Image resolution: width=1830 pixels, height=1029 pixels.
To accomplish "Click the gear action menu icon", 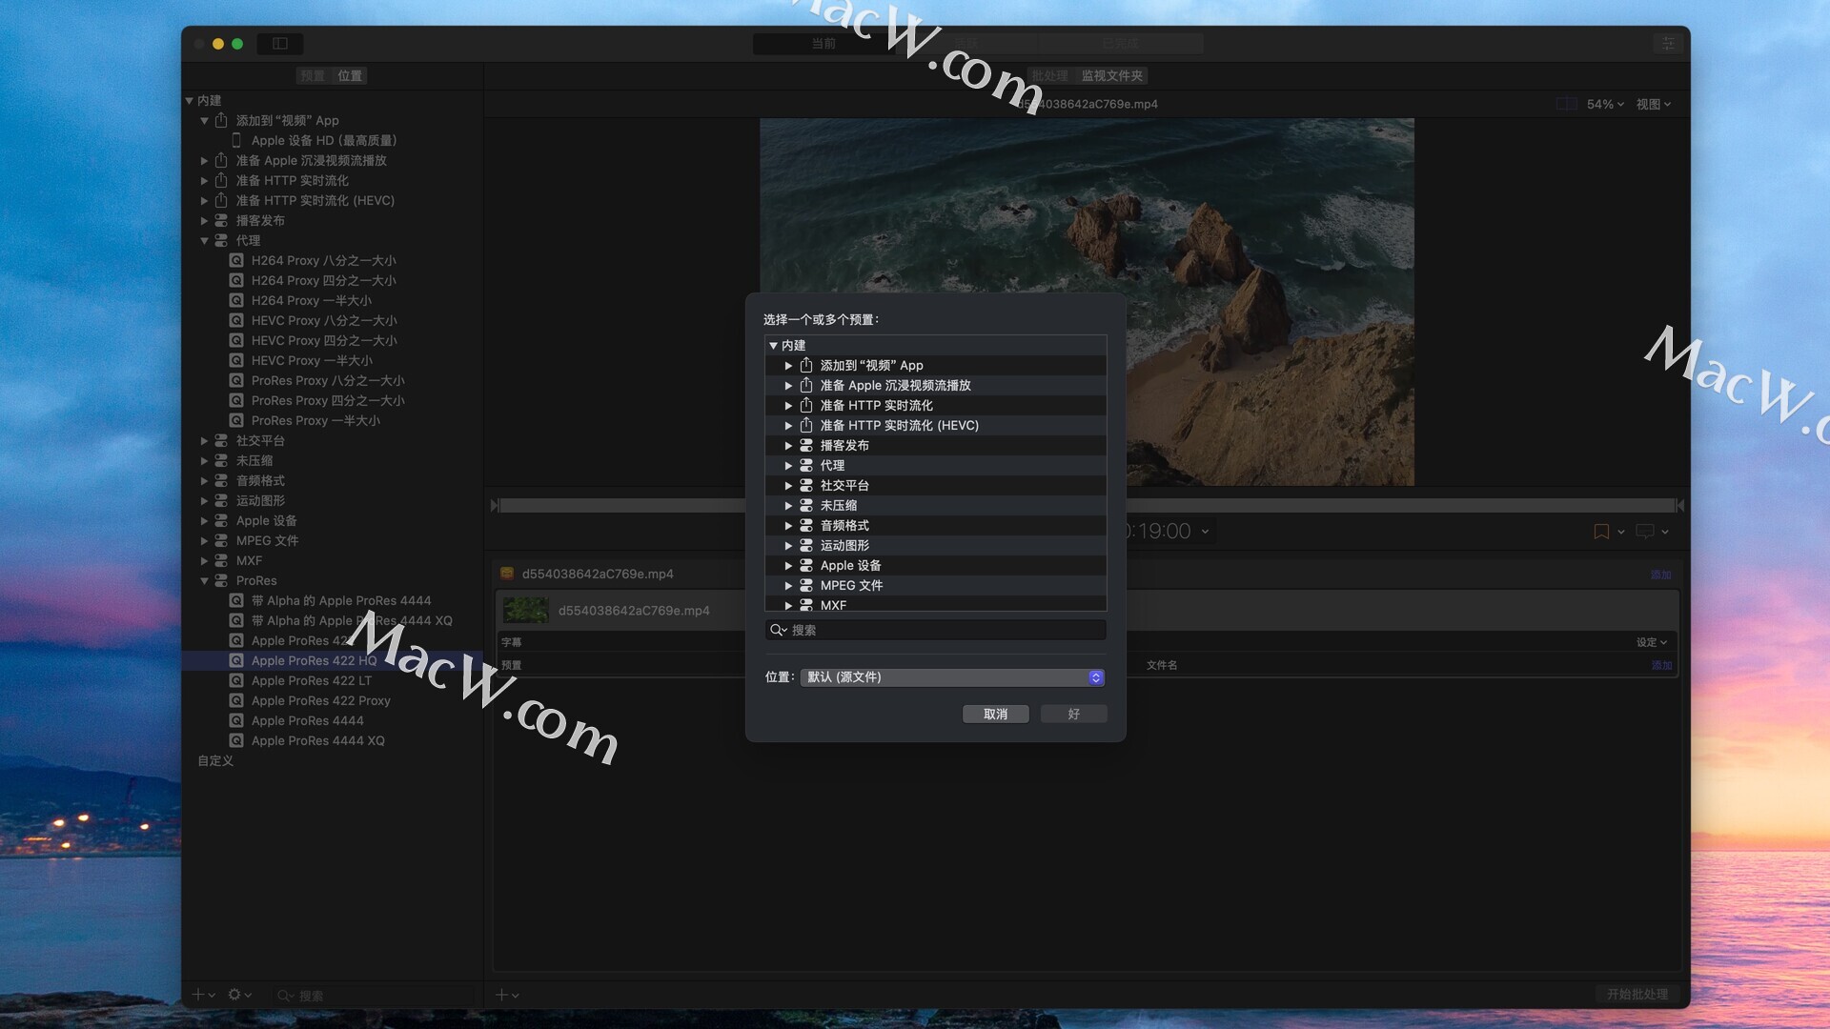I will (x=234, y=995).
